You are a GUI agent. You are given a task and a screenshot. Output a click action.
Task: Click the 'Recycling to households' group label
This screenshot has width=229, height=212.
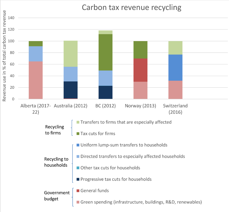click(x=56, y=162)
